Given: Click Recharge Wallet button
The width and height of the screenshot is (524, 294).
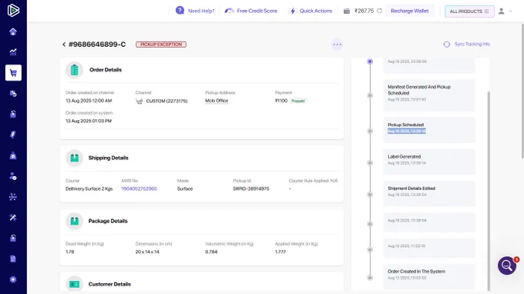Looking at the screenshot, I should point(410,11).
